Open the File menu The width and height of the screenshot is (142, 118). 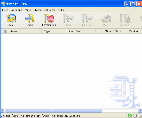click(x=5, y=10)
